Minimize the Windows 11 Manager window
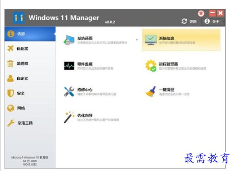Viewport: 233px width, 171px height. pos(212,13)
